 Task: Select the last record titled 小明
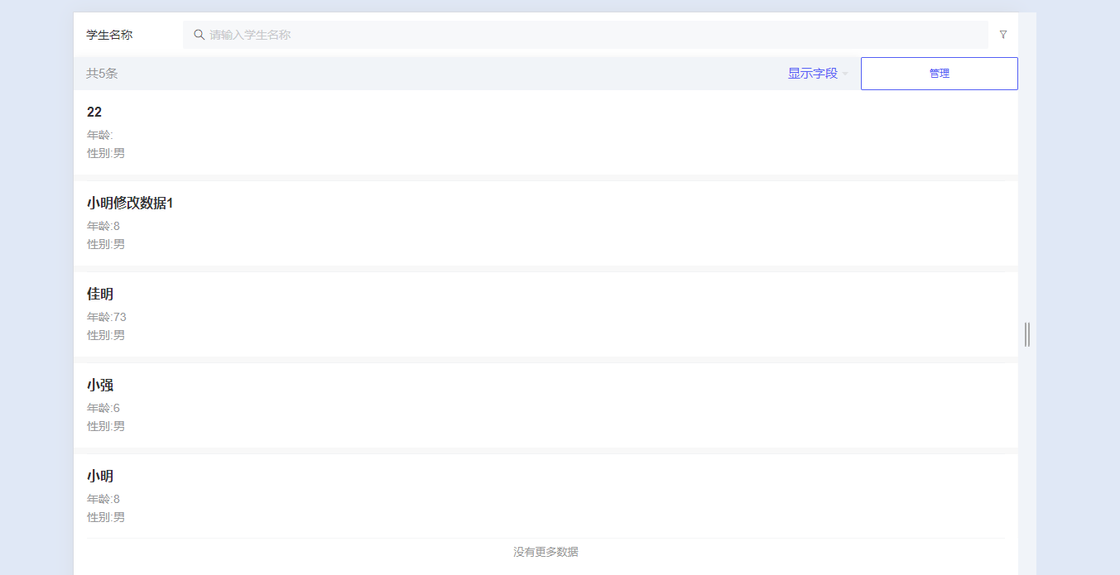pos(100,477)
